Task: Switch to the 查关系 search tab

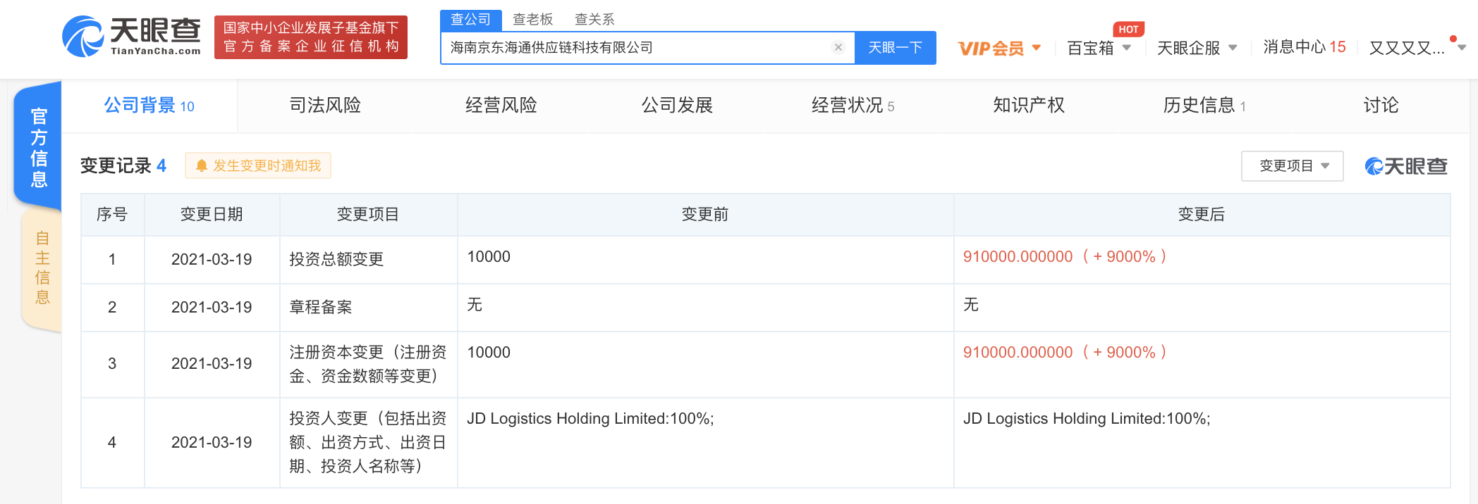Action: point(594,20)
